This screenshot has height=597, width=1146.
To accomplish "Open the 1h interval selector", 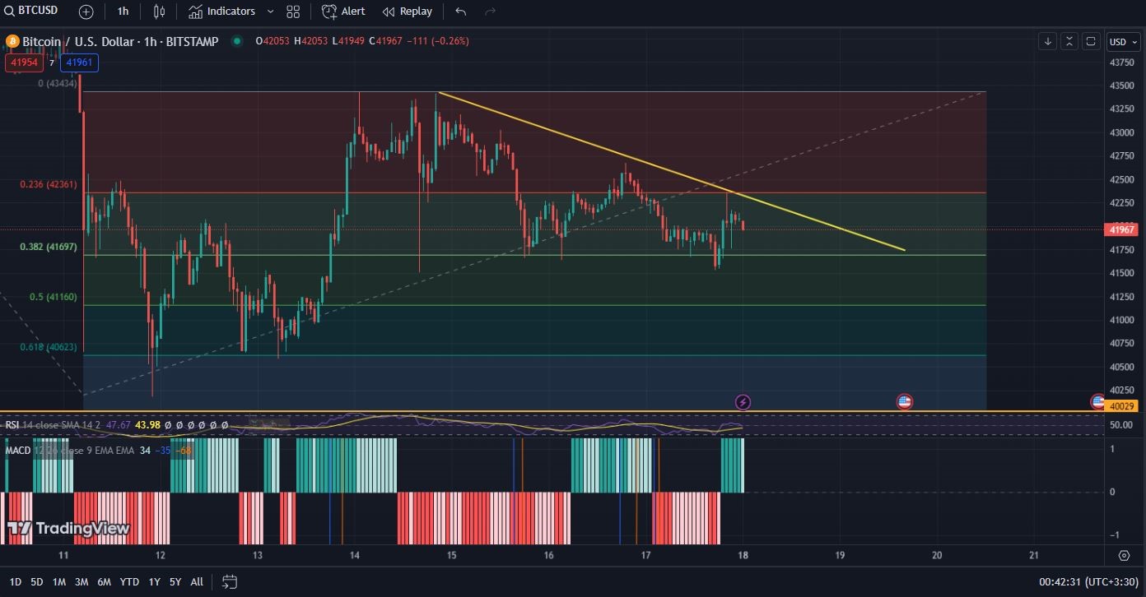I will (x=123, y=12).
